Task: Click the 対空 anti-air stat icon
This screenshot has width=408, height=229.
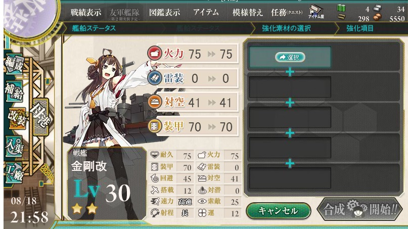Action: (x=154, y=102)
